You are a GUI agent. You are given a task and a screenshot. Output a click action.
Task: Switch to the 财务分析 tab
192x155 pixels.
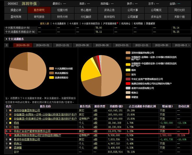pyautogui.click(x=63, y=17)
